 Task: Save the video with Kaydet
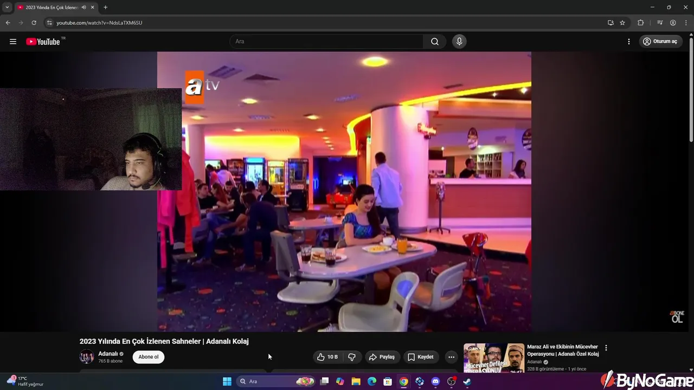tap(421, 357)
